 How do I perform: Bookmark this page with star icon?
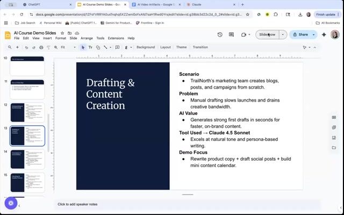click(247, 15)
